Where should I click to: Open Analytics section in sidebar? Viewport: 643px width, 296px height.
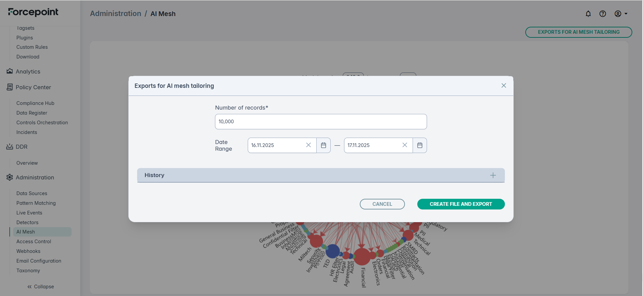[x=28, y=71]
